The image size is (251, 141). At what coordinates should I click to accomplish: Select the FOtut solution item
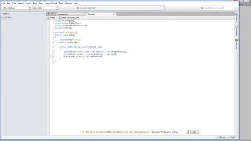click(x=9, y=17)
